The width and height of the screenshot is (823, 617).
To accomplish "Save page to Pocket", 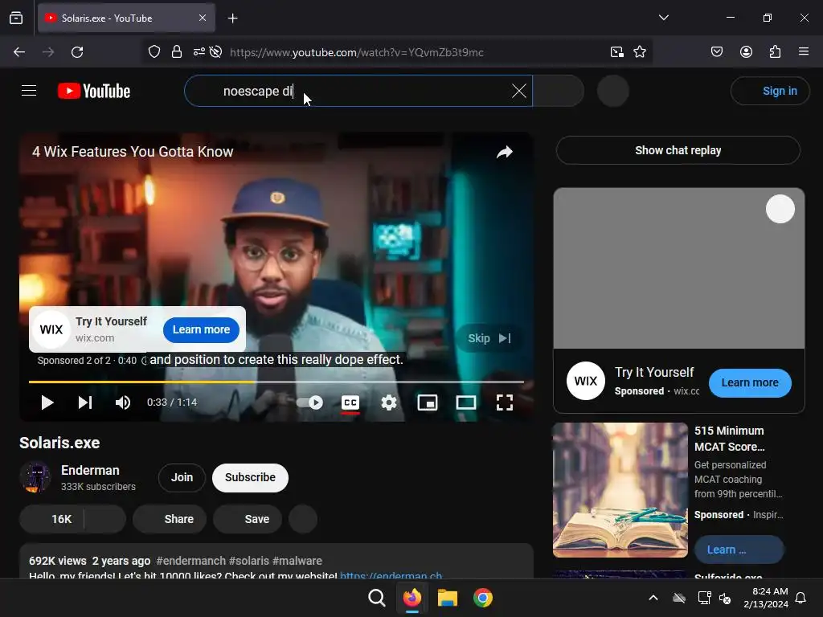I will [x=716, y=52].
